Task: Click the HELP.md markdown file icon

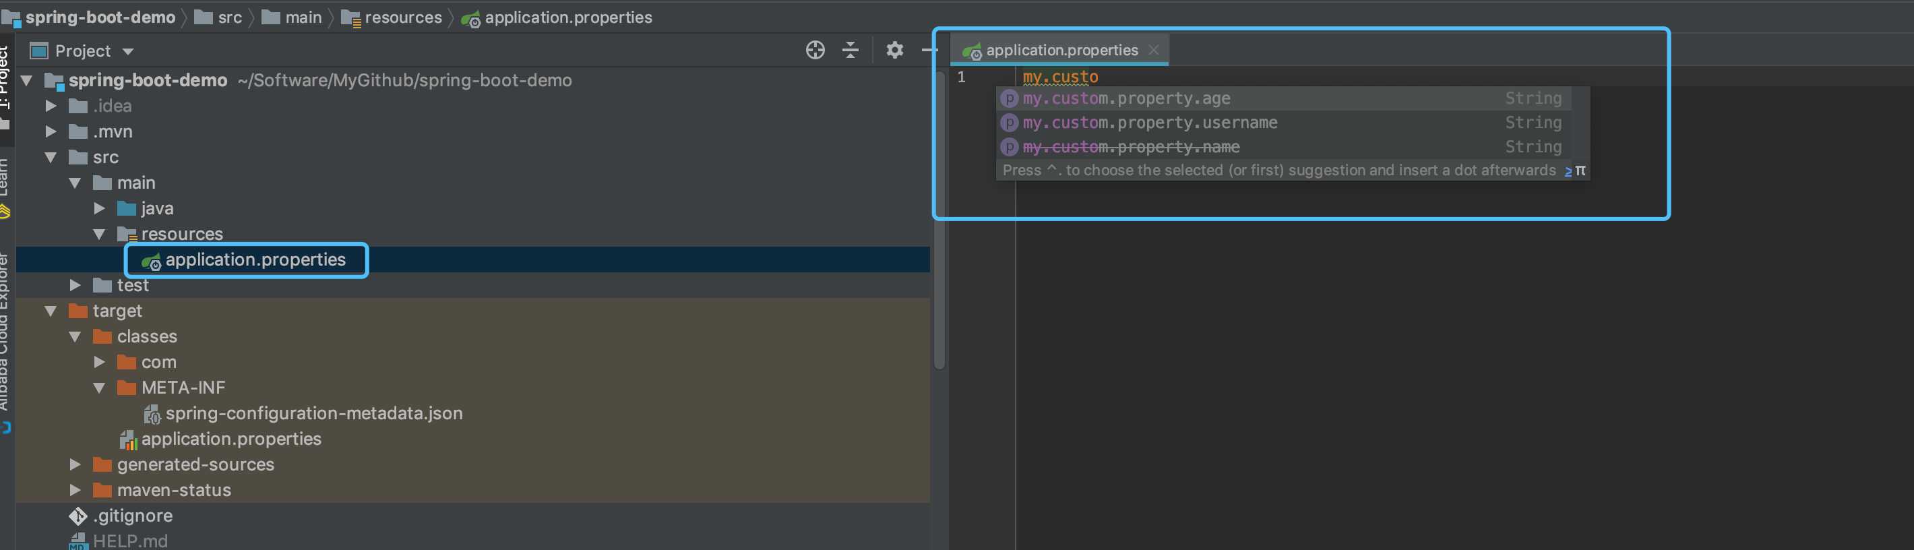Action: click(x=78, y=542)
